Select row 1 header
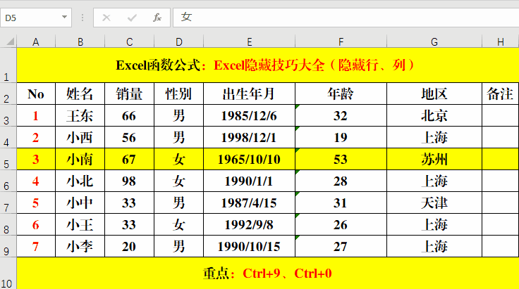Image resolution: width=519 pixels, height=289 pixels. pos(8,65)
